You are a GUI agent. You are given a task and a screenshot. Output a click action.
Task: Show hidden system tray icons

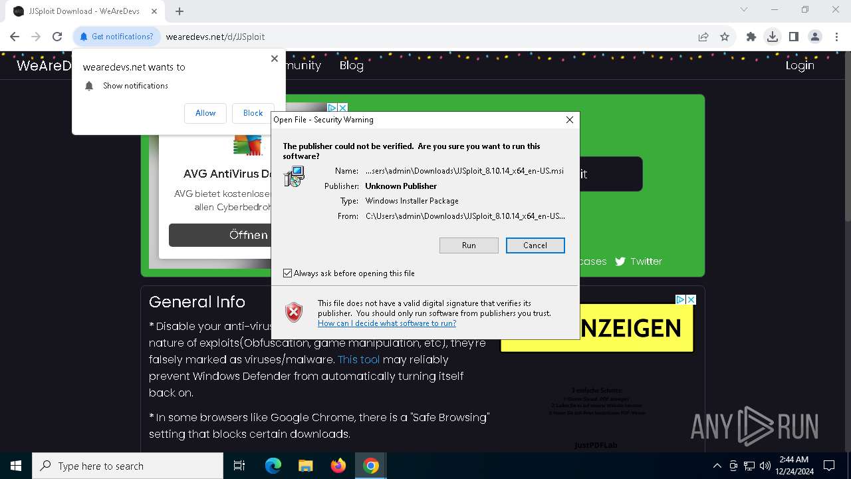pyautogui.click(x=717, y=466)
